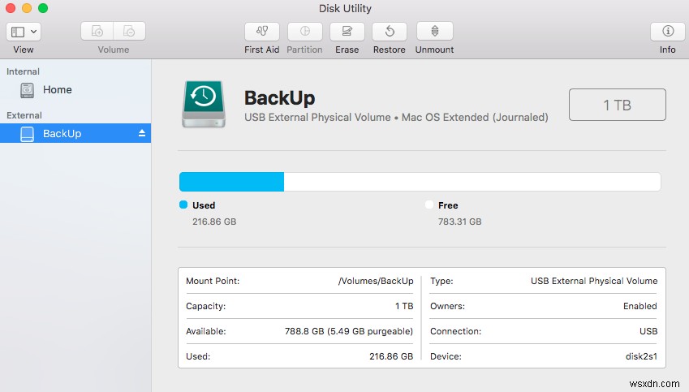This screenshot has height=392, width=689.
Task: Run First Aid on the disk
Action: [x=262, y=31]
